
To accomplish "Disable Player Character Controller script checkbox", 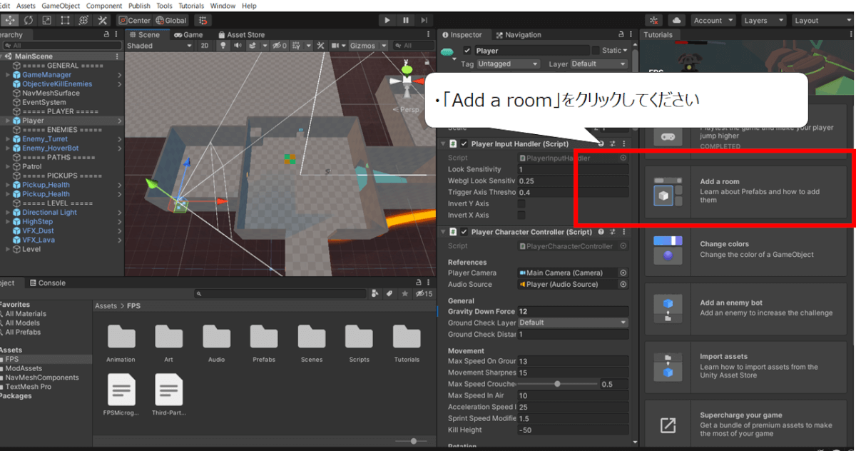I will tap(464, 232).
